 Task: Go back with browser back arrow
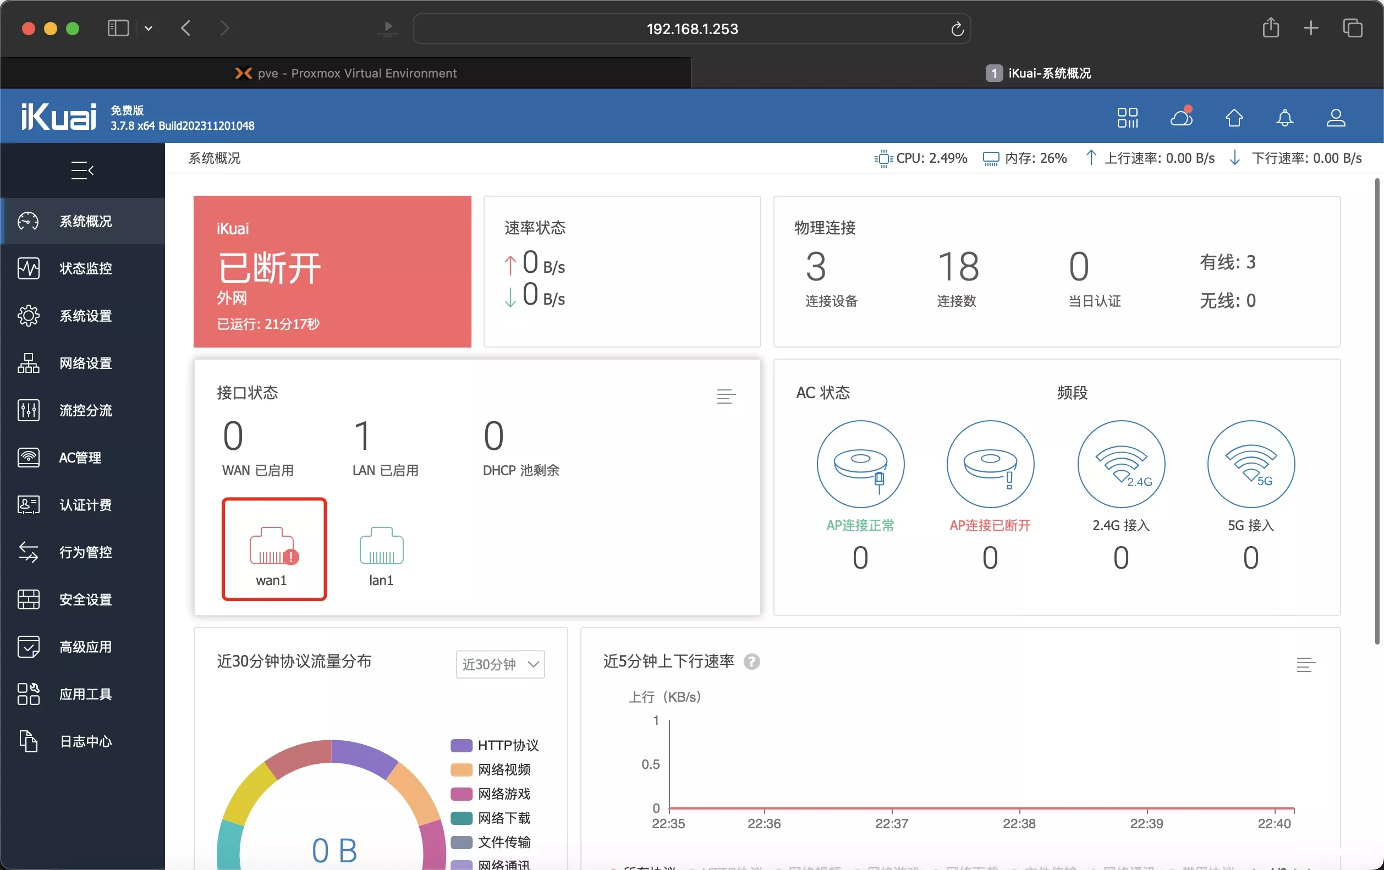185,28
